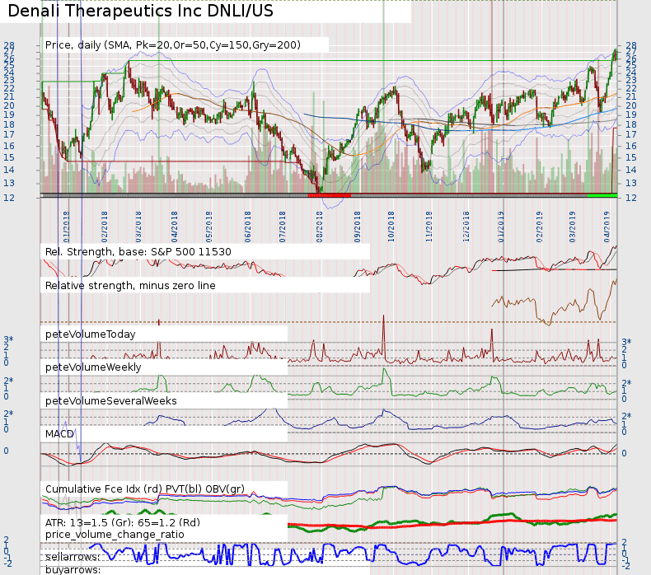The height and width of the screenshot is (575, 651).
Task: Click the Cumulative Fce Idx PVT OBV label
Action: 145,489
